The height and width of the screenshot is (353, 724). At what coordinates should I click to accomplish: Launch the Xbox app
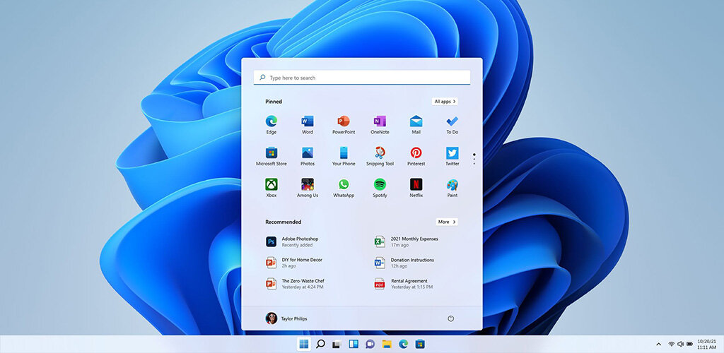[x=271, y=188]
